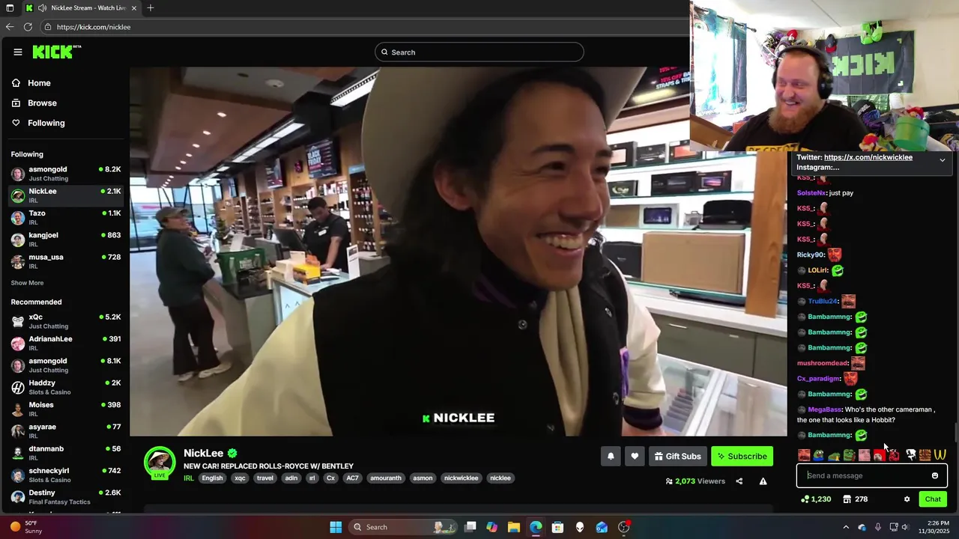Focus the Kick search box
This screenshot has width=959, height=539.
click(x=479, y=52)
